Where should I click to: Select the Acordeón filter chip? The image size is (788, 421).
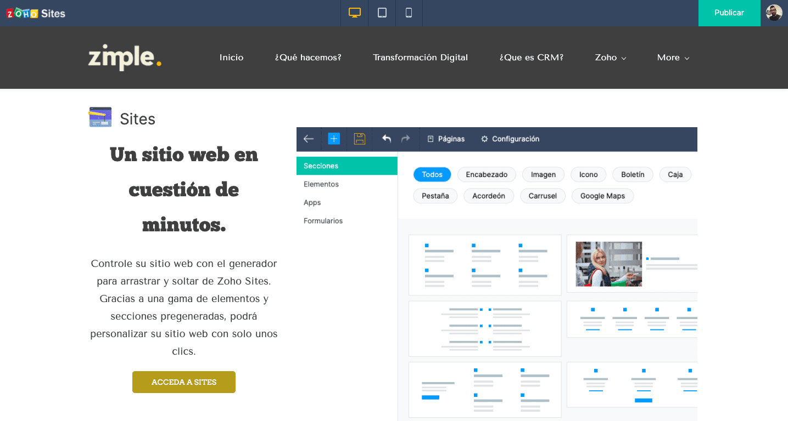pyautogui.click(x=489, y=196)
